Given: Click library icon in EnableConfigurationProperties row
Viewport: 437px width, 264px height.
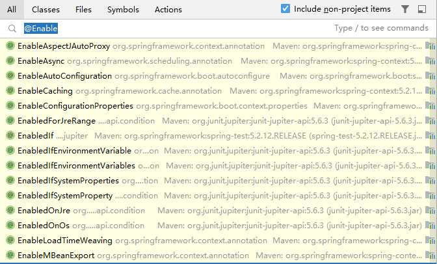Looking at the screenshot, I should click(x=430, y=105).
